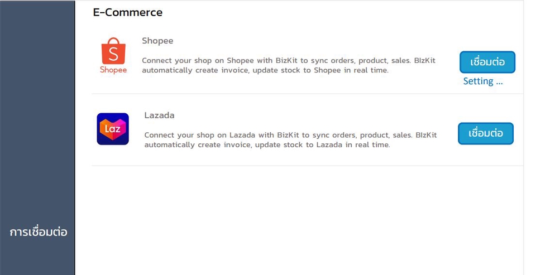Click the Lazada integration title text
This screenshot has width=536, height=275.
159,115
